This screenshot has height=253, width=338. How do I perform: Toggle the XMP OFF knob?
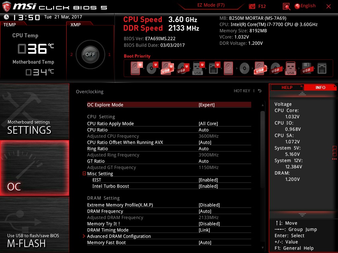90,54
